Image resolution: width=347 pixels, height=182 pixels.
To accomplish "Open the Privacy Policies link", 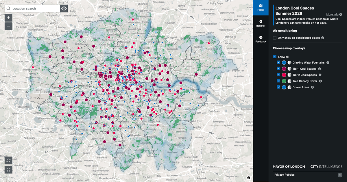I will [285, 175].
